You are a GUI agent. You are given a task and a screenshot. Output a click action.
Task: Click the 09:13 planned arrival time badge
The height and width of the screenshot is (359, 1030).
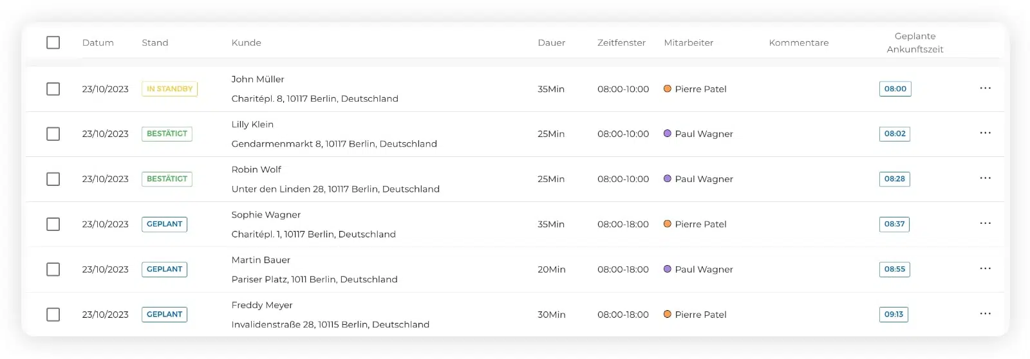894,315
